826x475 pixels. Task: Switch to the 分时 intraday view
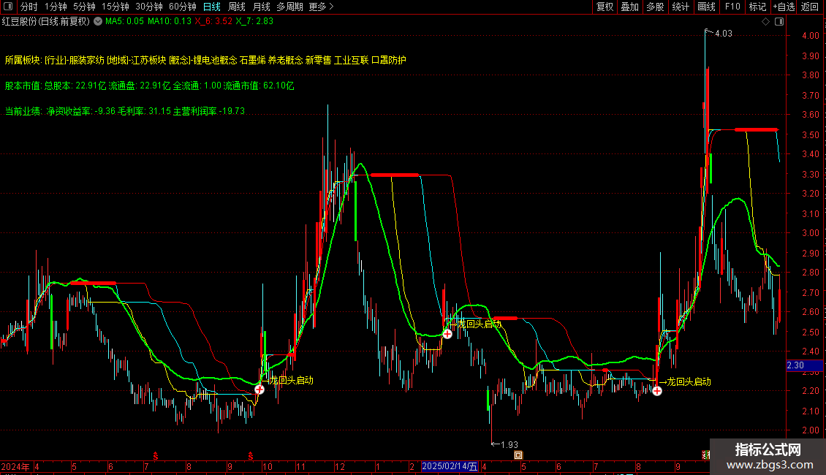coord(29,7)
